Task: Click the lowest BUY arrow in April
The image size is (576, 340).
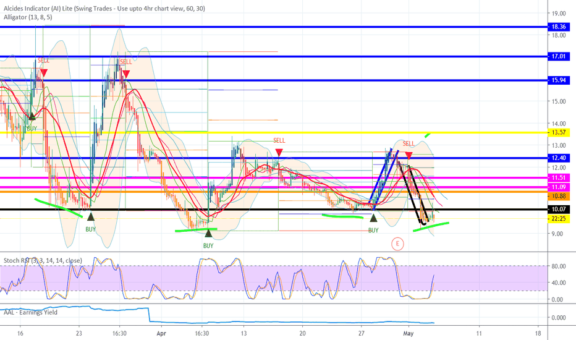Action: [208, 233]
